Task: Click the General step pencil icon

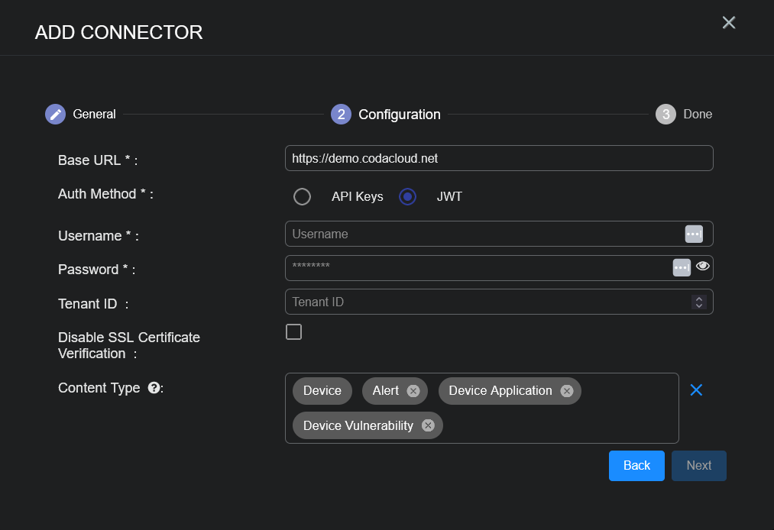Action: [55, 114]
